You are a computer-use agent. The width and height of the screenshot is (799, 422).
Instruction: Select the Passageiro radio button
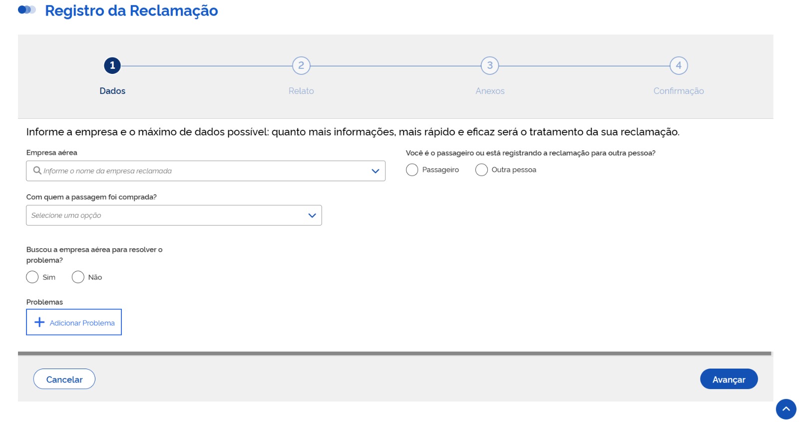(x=412, y=169)
